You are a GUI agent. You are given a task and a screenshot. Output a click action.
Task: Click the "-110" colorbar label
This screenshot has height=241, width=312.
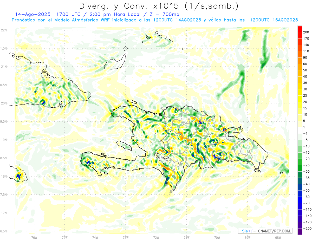[307, 209]
